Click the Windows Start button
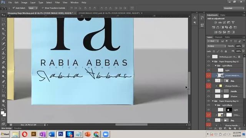246x138 pixels. click(5, 134)
